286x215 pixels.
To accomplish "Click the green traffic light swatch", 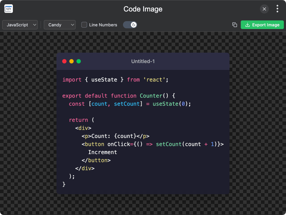I will click(x=78, y=61).
